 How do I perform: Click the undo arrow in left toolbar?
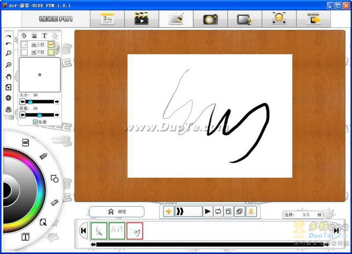click(x=8, y=44)
